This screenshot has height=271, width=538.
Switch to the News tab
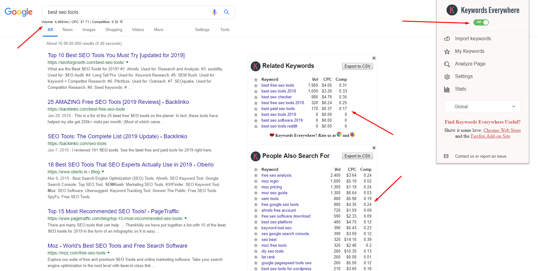click(x=68, y=30)
